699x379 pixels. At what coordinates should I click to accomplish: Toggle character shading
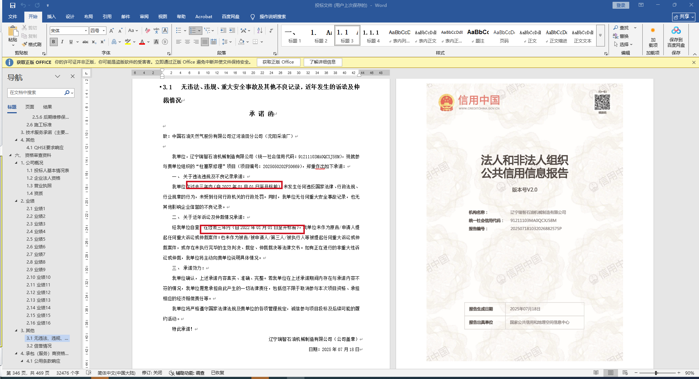(156, 42)
